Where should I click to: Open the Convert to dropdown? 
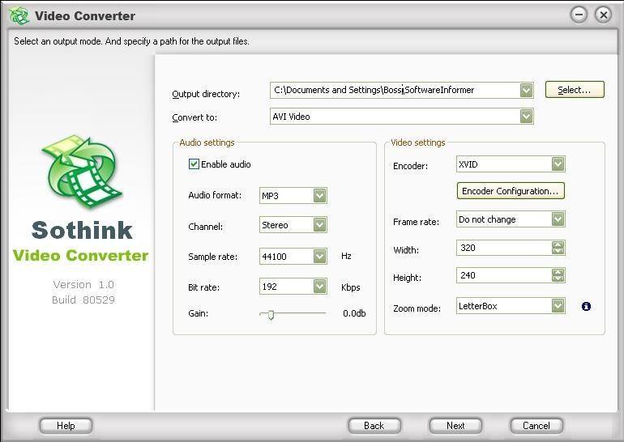click(526, 117)
